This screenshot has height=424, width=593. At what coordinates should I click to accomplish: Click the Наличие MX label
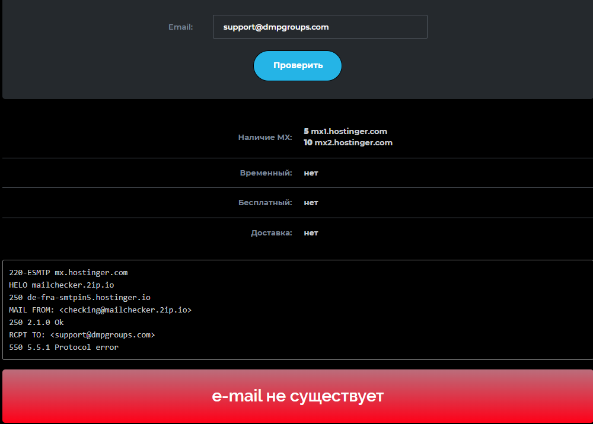point(265,137)
